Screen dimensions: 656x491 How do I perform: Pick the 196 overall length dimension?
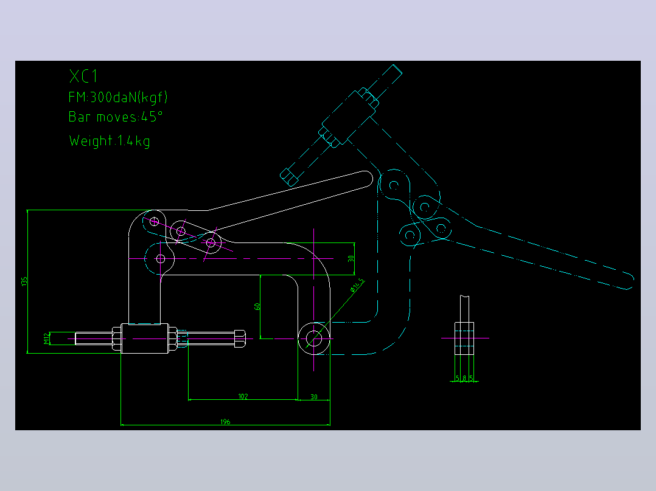pyautogui.click(x=225, y=422)
